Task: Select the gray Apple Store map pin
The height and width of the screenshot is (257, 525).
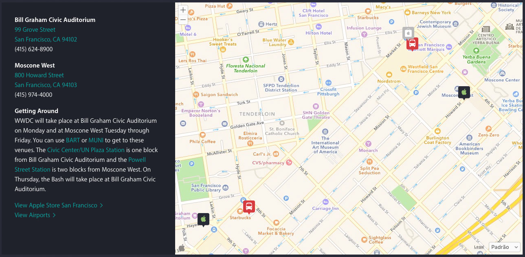Action: pos(408,33)
